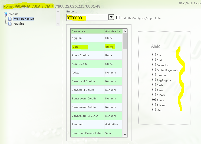Select the Agiplan row

[97, 38]
